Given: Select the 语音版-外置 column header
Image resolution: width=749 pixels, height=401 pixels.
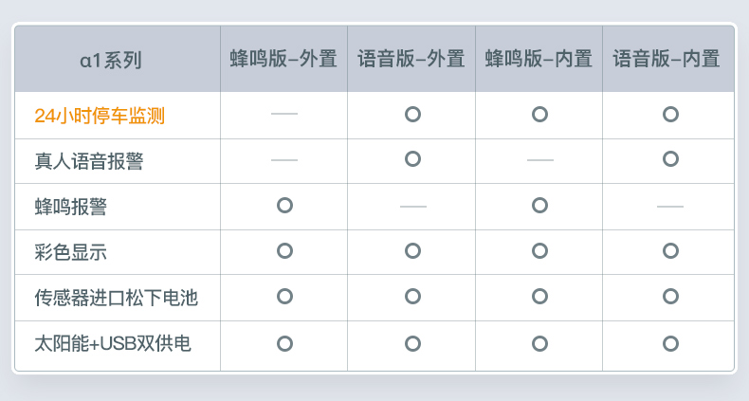Looking at the screenshot, I should (x=411, y=59).
